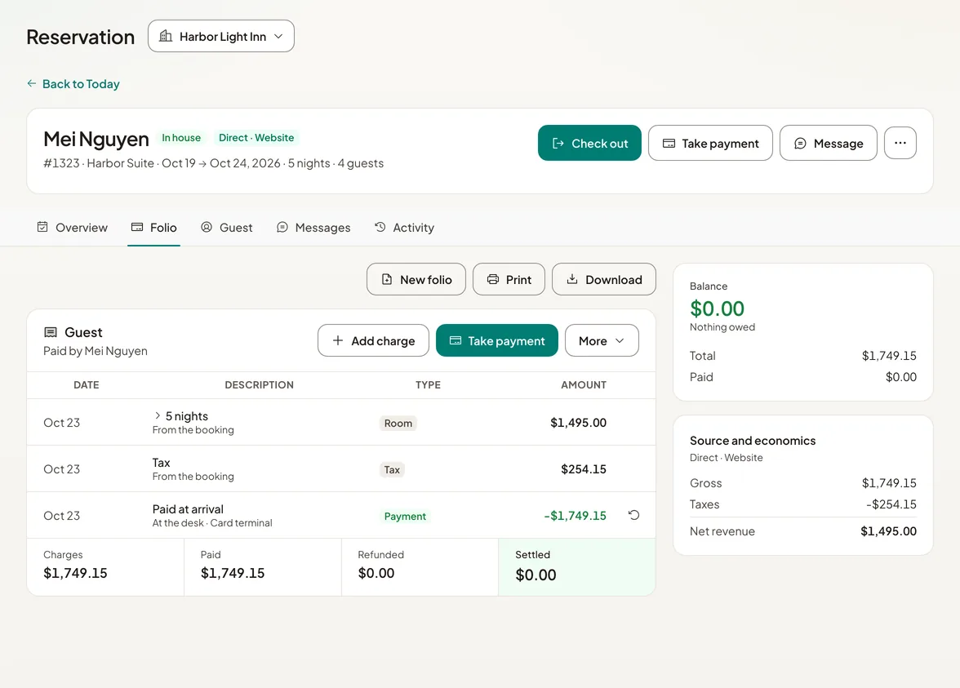Image resolution: width=960 pixels, height=688 pixels.
Task: Select the Folio tab
Action: [x=153, y=228]
